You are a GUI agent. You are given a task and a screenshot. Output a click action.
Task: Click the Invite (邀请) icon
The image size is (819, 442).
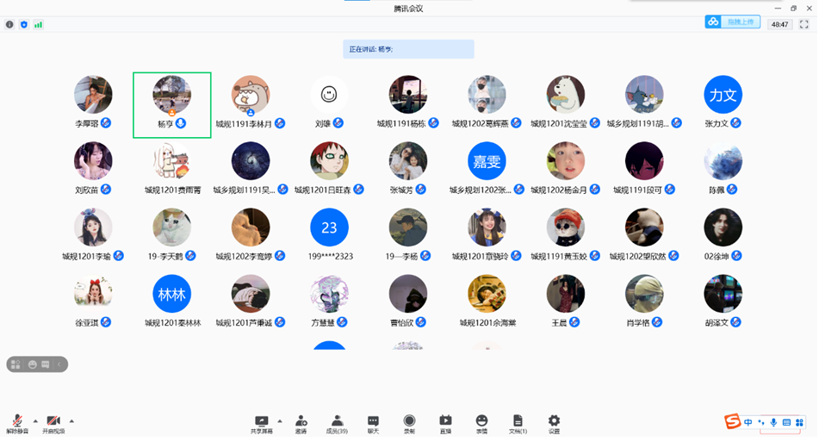tap(301, 422)
